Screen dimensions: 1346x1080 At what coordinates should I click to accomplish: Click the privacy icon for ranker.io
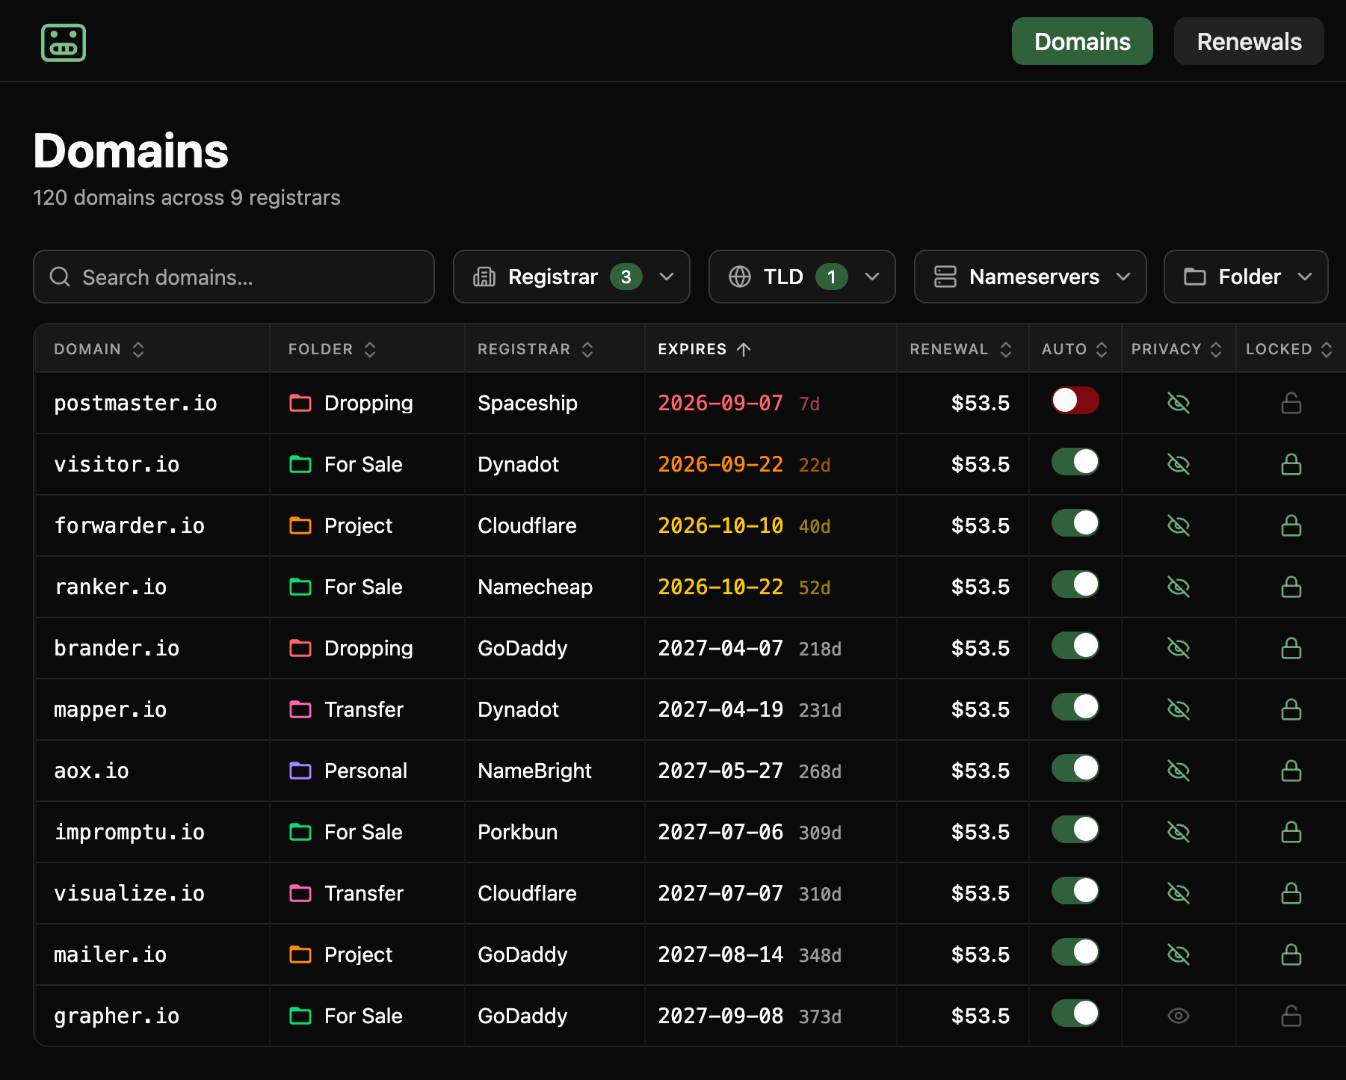1179,587
